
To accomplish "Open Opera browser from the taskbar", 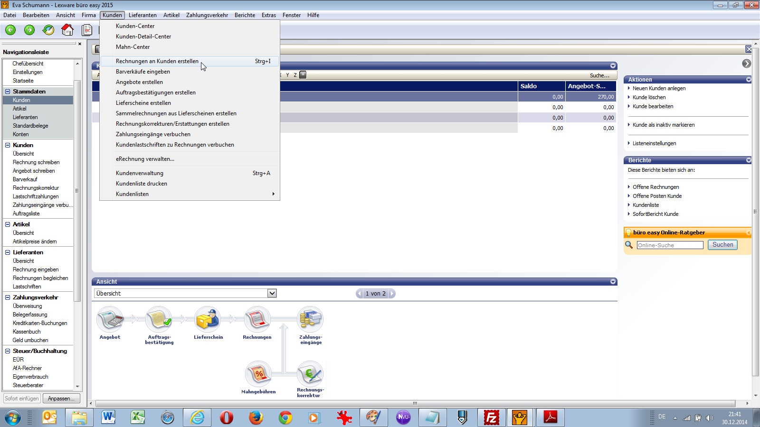I will [227, 418].
